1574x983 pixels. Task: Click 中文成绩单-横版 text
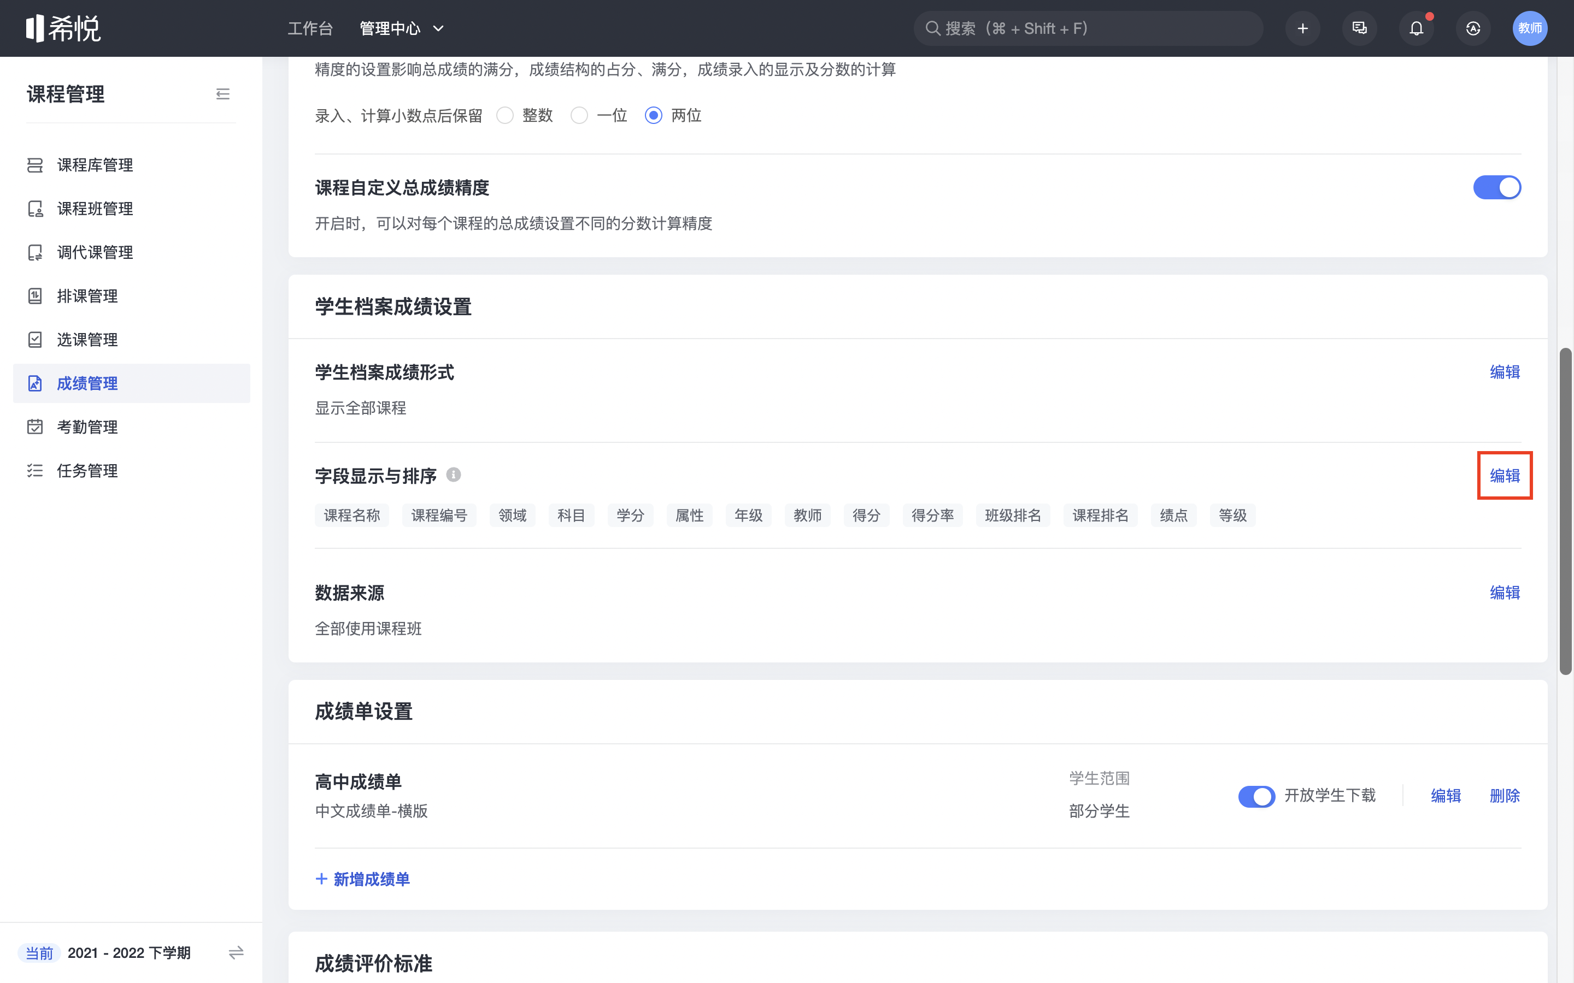(x=372, y=812)
